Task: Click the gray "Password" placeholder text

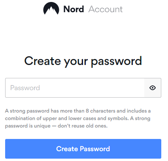Action: point(25,88)
